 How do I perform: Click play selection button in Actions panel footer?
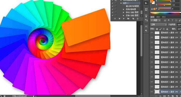click(124, 19)
